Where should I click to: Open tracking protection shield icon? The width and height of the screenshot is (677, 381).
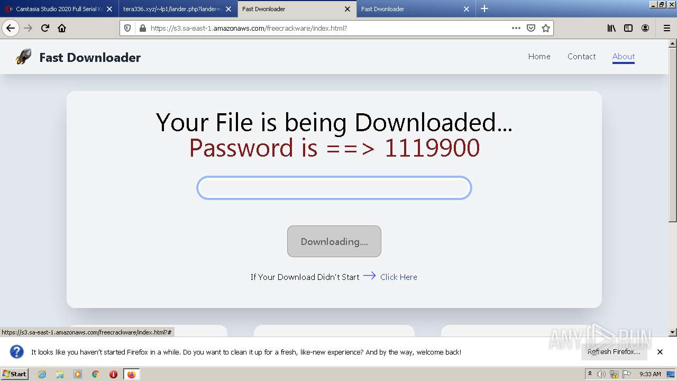click(x=127, y=28)
